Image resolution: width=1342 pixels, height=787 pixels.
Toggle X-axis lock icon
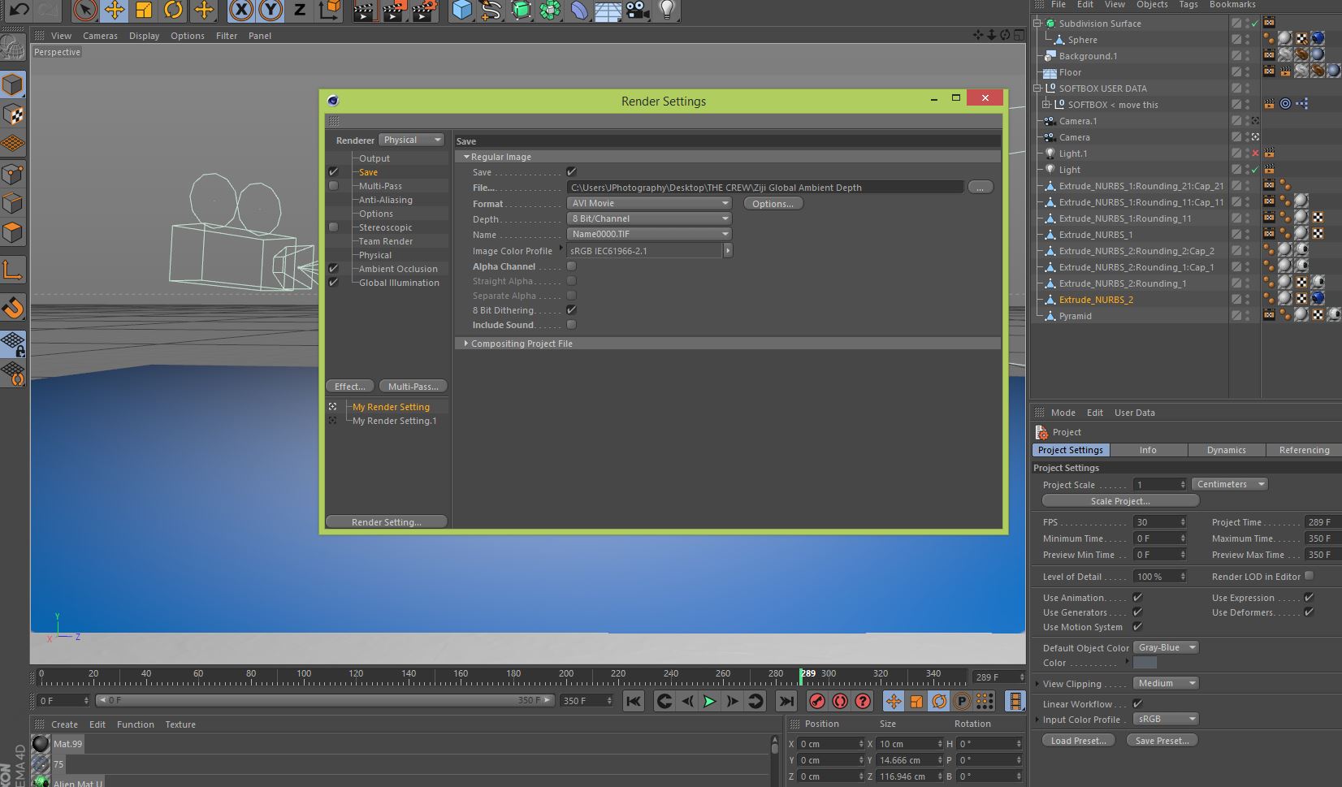pos(240,10)
